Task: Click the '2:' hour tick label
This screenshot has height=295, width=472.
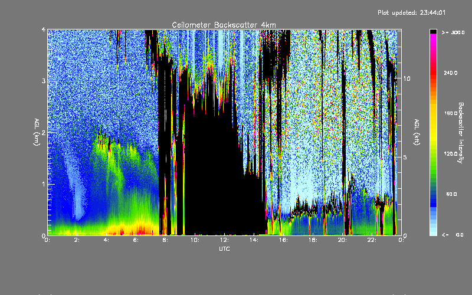Action: point(77,240)
